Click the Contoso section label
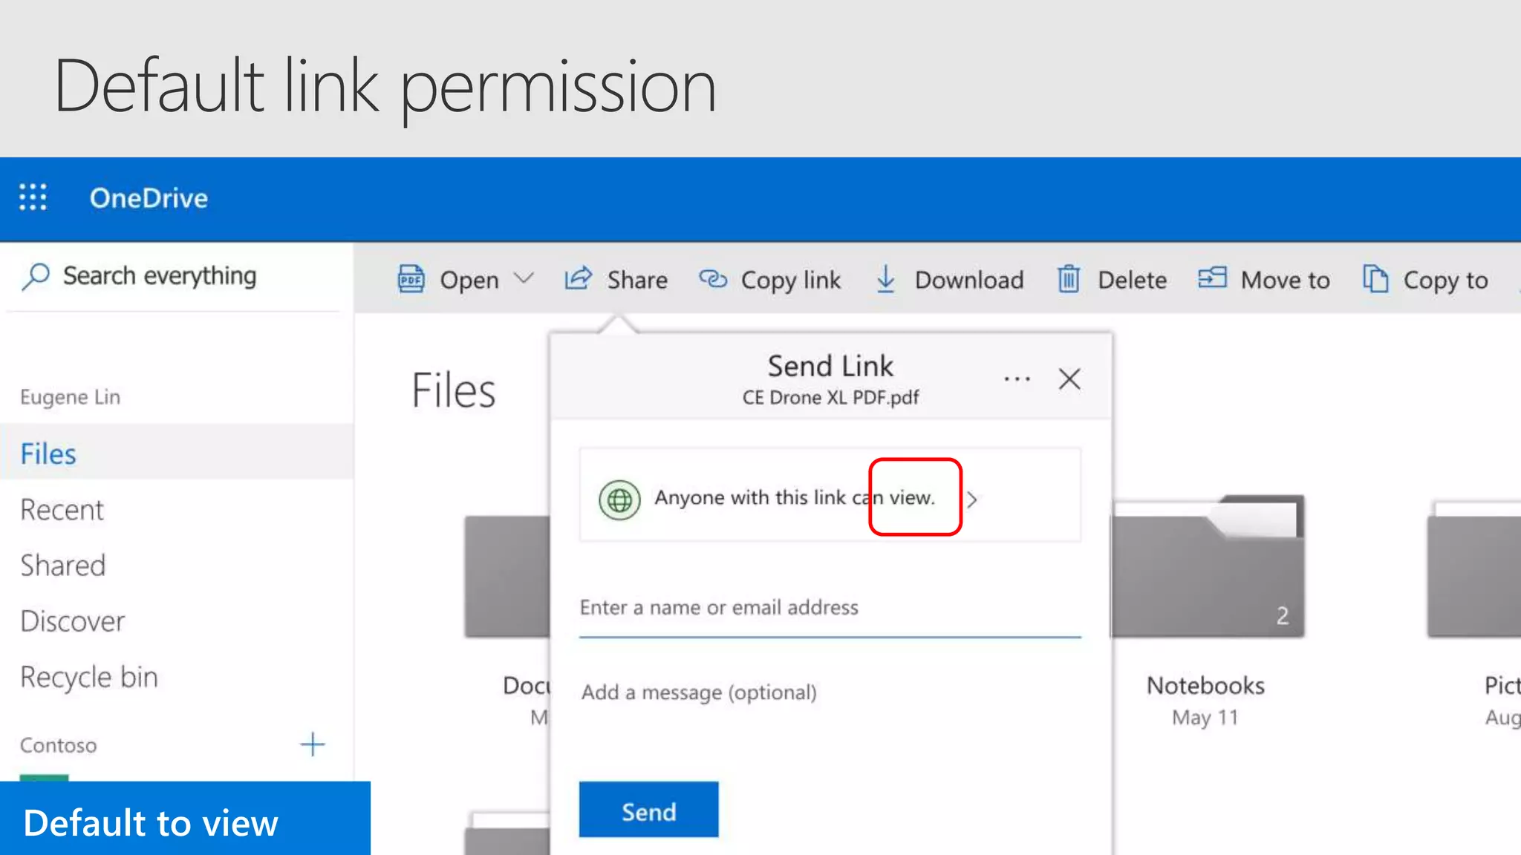 (x=58, y=745)
